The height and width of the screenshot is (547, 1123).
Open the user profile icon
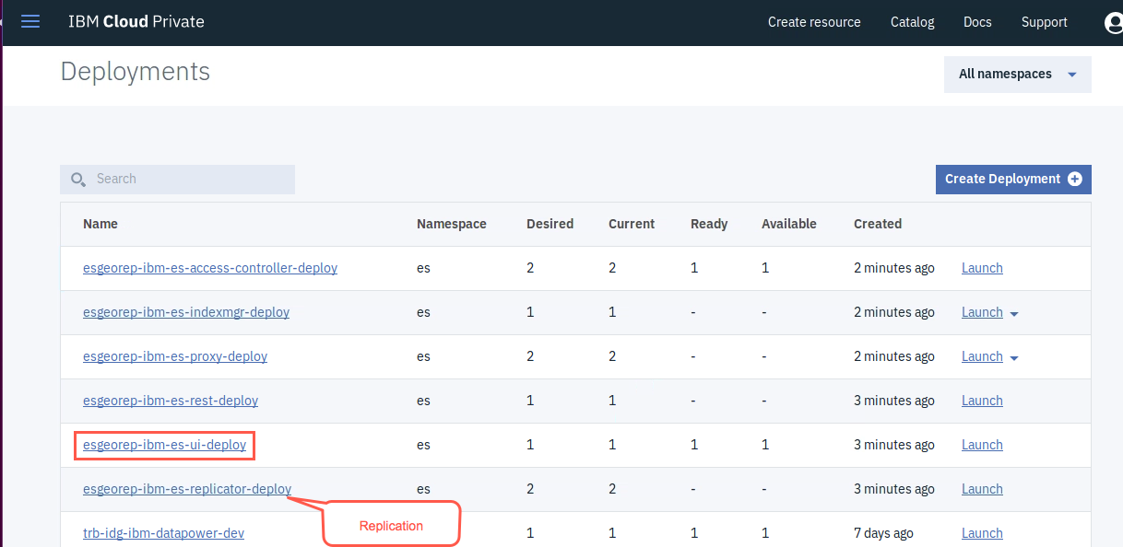[x=1114, y=22]
